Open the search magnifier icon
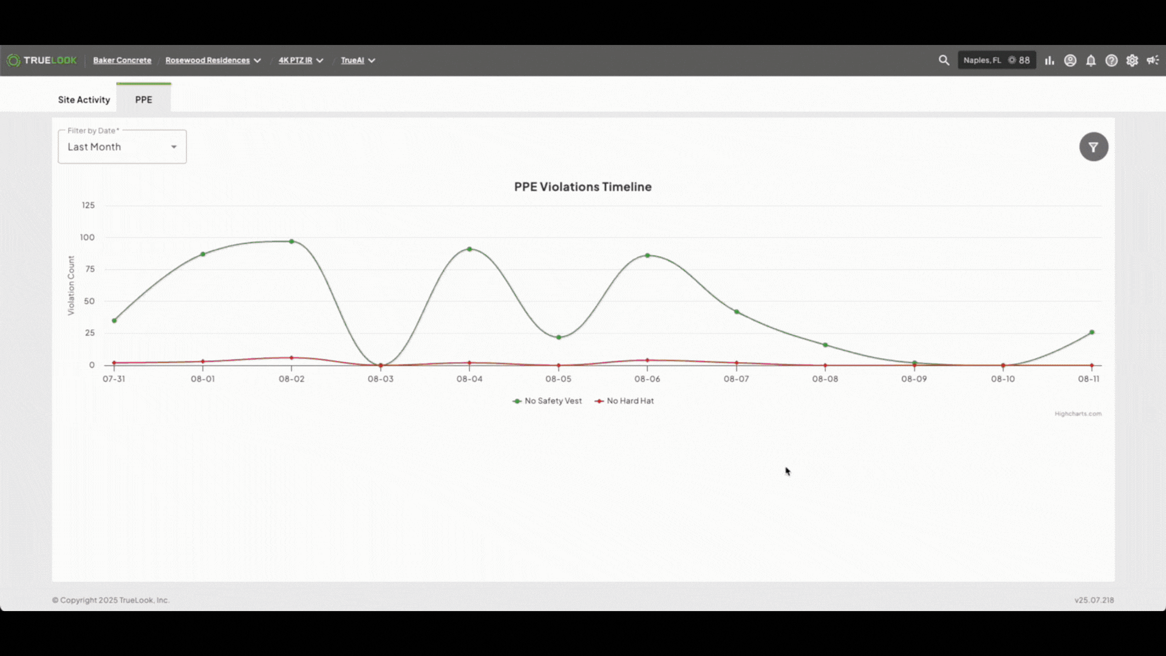 pyautogui.click(x=944, y=60)
